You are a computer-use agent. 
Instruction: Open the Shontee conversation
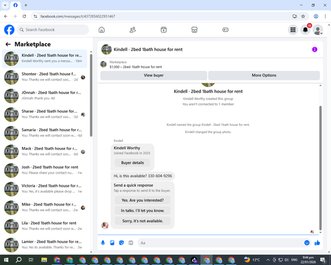pos(44,78)
